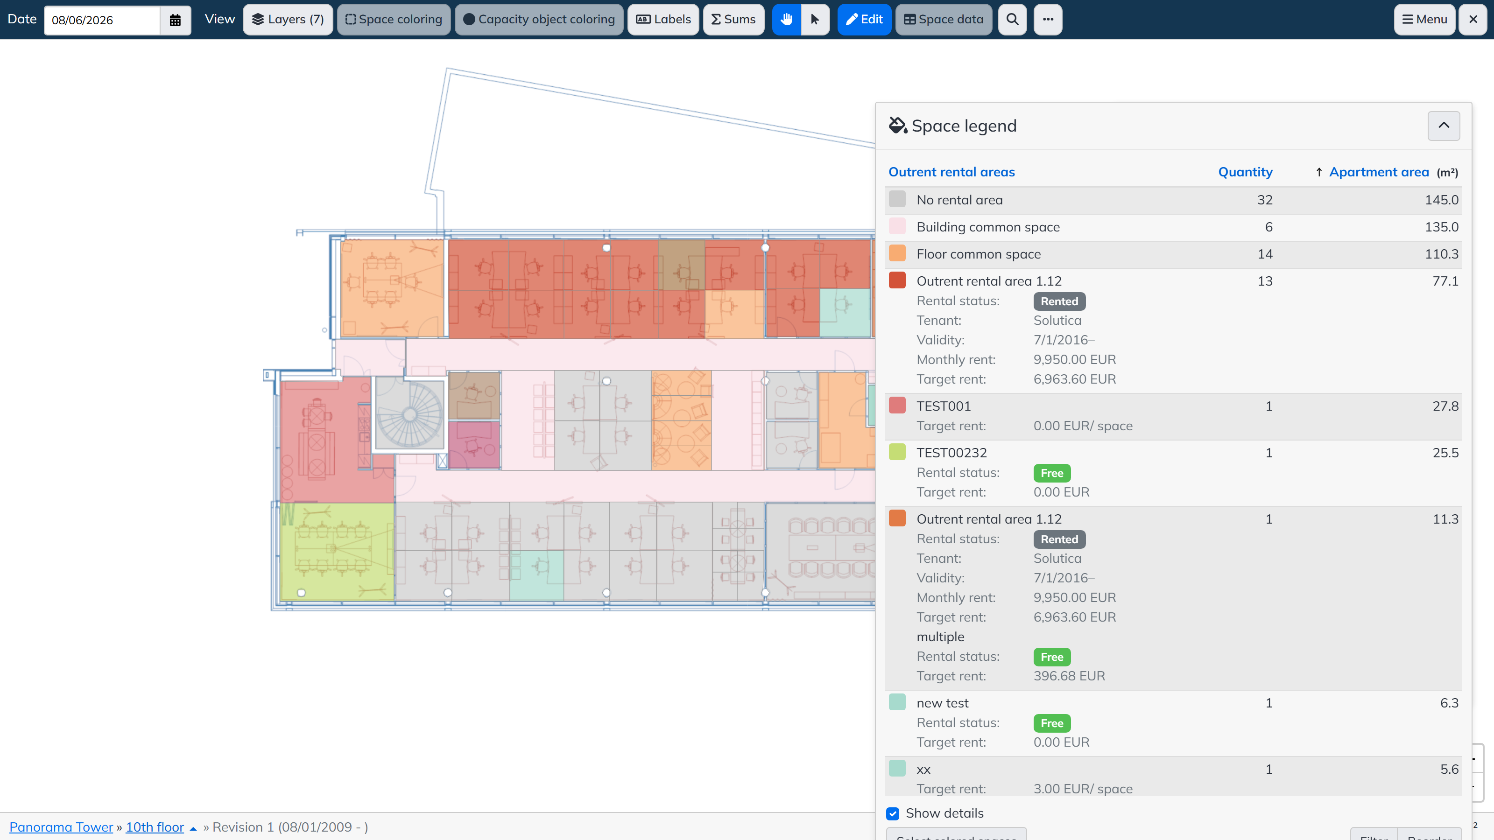Toggle Space coloring
The height and width of the screenshot is (840, 1494).
click(x=394, y=20)
